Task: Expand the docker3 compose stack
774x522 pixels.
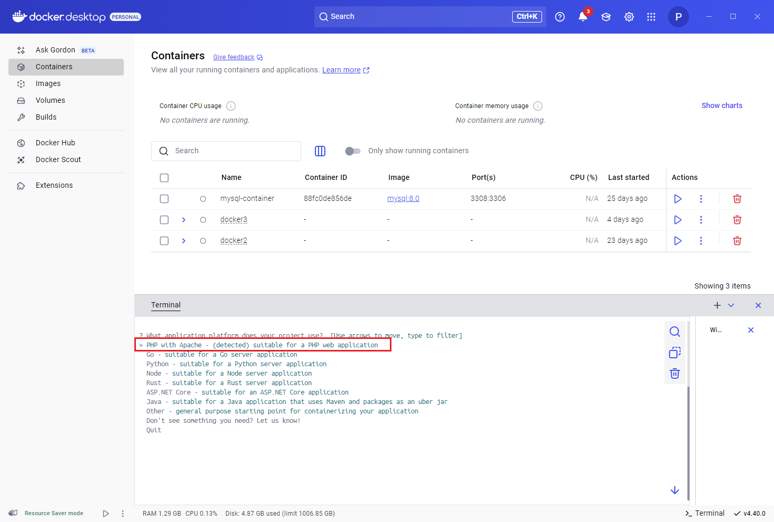Action: pos(184,220)
